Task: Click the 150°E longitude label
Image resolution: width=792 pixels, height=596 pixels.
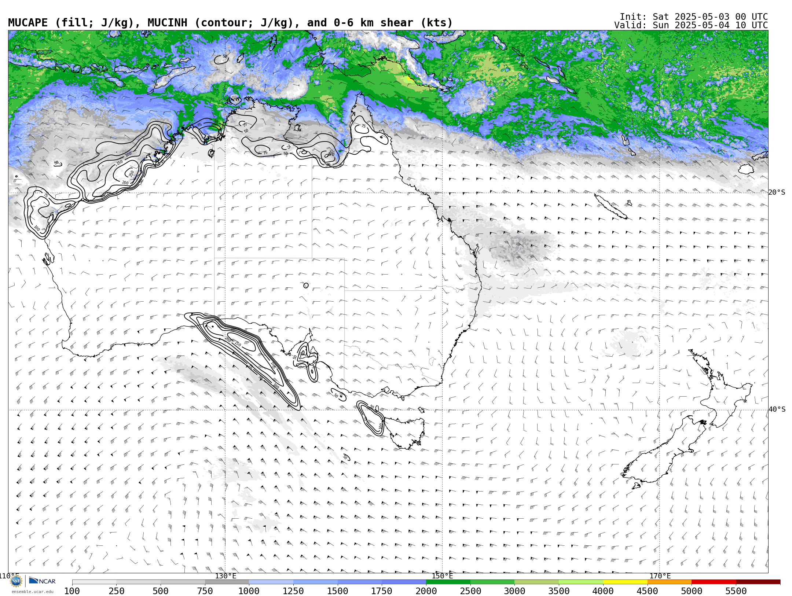Action: (x=442, y=576)
